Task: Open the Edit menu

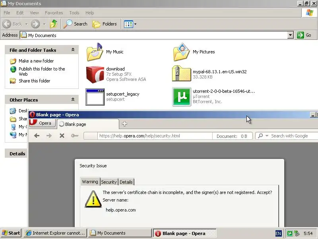Action: coord(20,13)
